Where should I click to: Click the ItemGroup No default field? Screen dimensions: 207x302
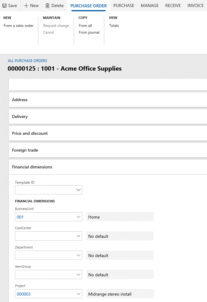click(x=120, y=275)
